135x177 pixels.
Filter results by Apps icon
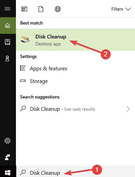pos(24,9)
